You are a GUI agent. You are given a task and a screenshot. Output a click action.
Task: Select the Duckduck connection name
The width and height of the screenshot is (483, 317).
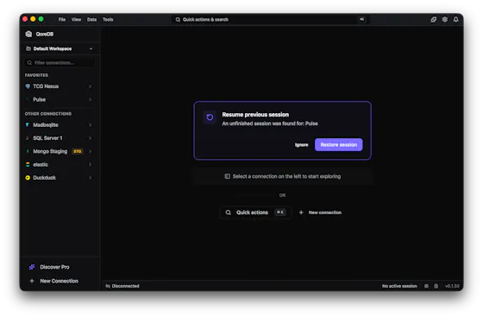tap(44, 178)
